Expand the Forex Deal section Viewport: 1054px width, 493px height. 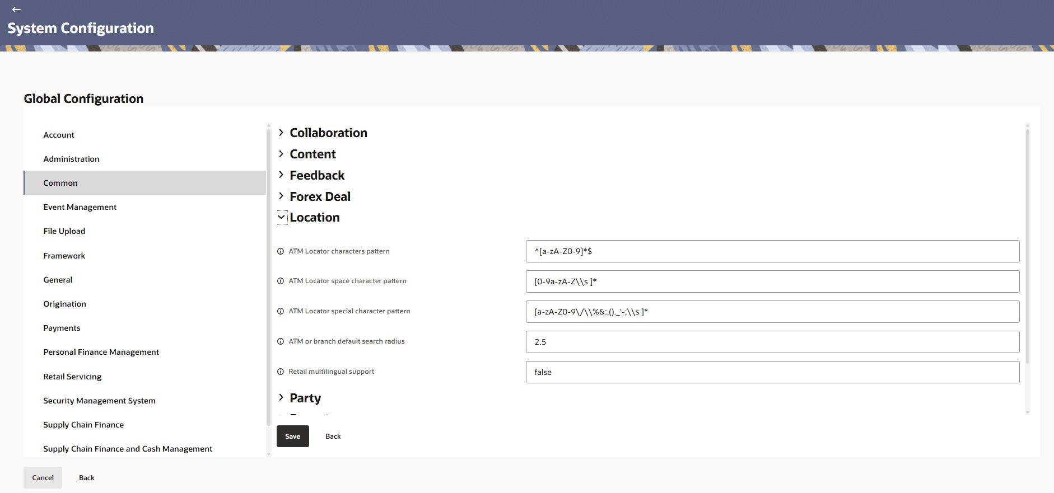(x=281, y=196)
